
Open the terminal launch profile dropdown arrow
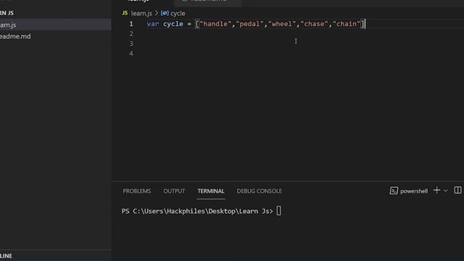pyautogui.click(x=445, y=191)
